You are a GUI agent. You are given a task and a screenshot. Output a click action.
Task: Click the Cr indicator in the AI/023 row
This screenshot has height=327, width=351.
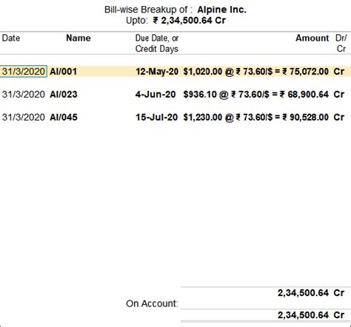pos(339,95)
